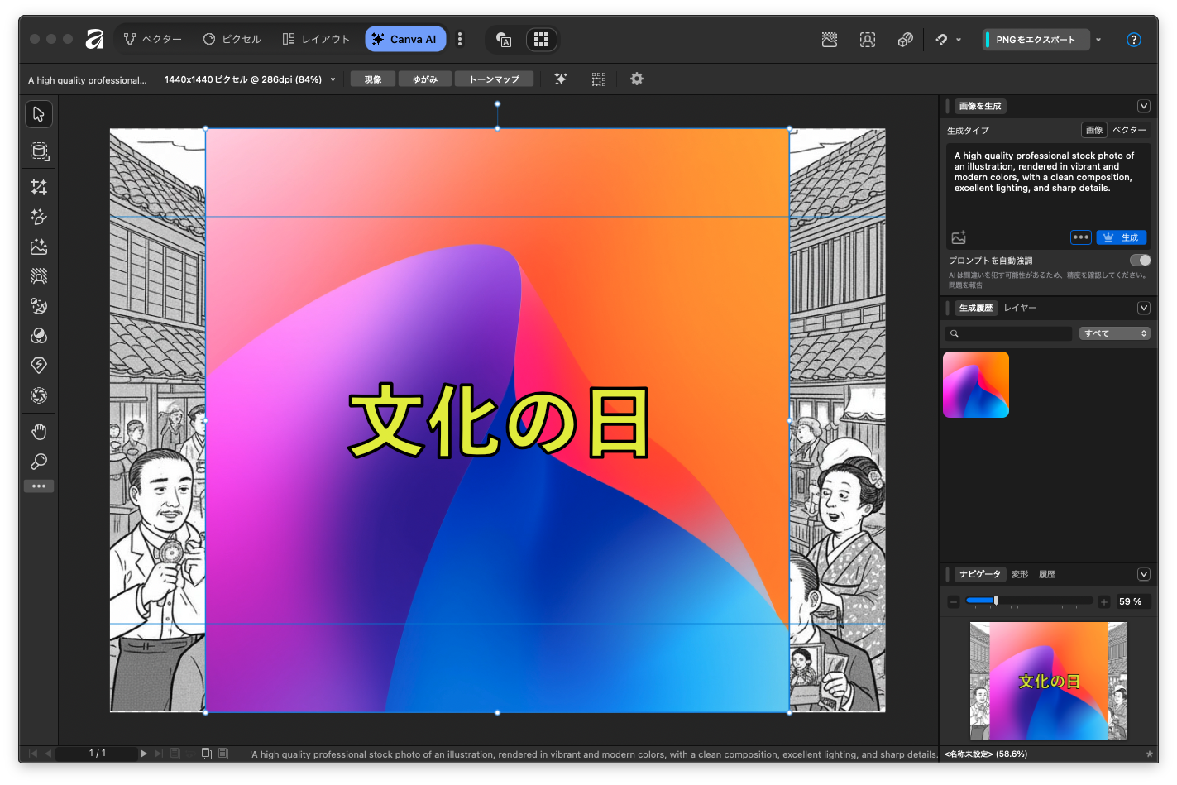Select the generated gradient thumbnail in history

tap(976, 385)
